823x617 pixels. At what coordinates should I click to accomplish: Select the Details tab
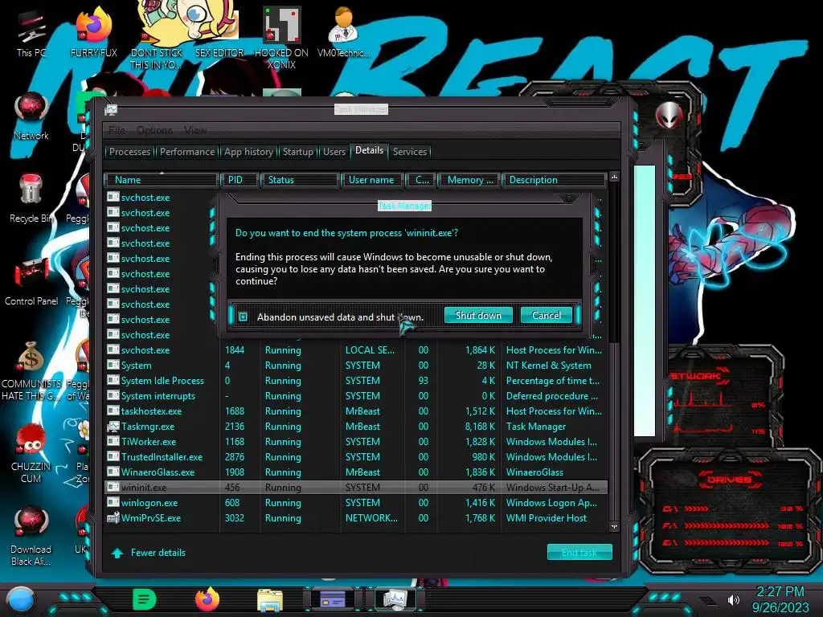369,150
